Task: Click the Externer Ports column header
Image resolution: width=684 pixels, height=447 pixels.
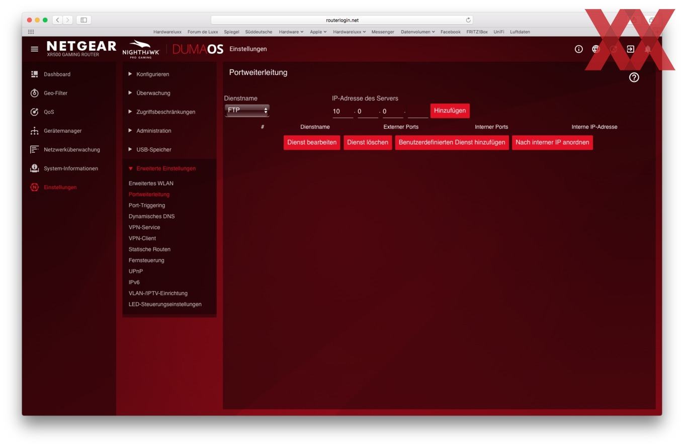Action: [401, 127]
